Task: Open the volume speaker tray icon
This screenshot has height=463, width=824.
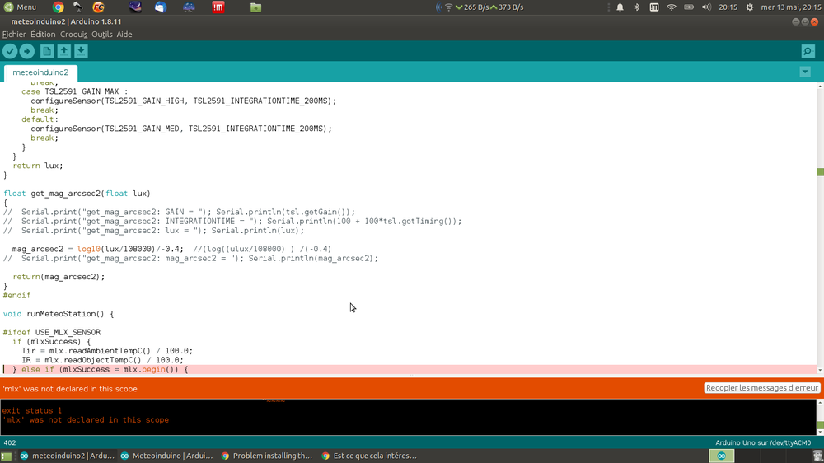Action: (706, 7)
